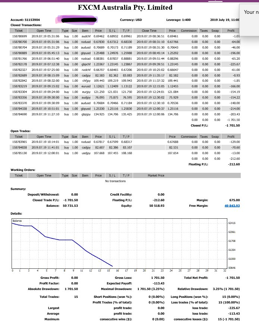Click the eurusd item cell
The width and height of the screenshot is (259, 321).
(x=86, y=86)
